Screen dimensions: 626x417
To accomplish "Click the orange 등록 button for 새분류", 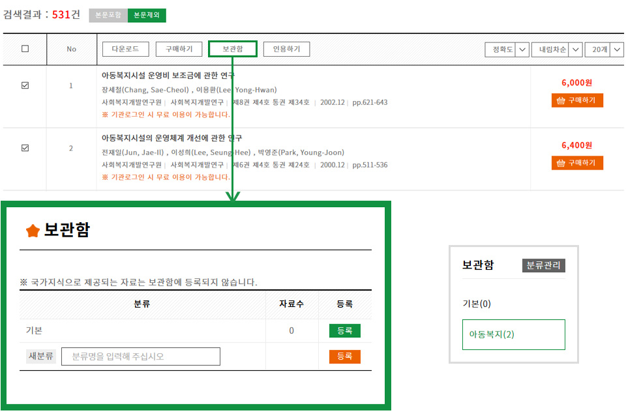I will pyautogui.click(x=344, y=356).
